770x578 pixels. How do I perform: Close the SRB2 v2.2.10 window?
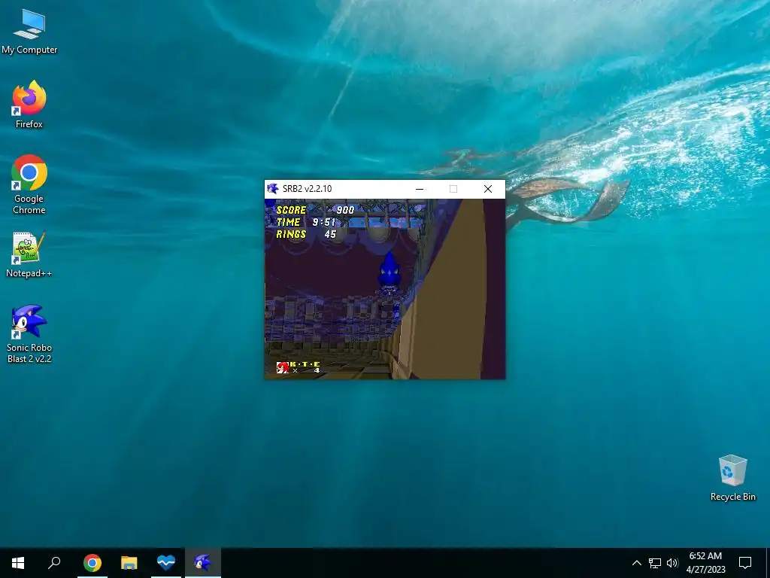487,189
